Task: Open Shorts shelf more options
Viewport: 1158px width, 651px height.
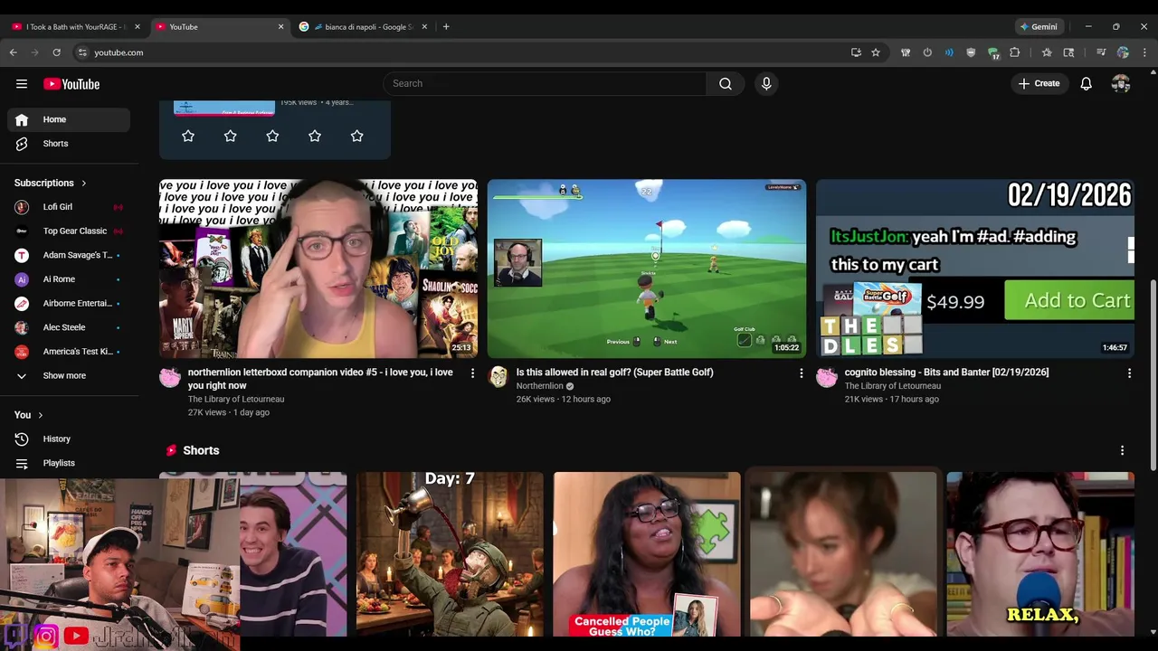Action: click(x=1122, y=450)
